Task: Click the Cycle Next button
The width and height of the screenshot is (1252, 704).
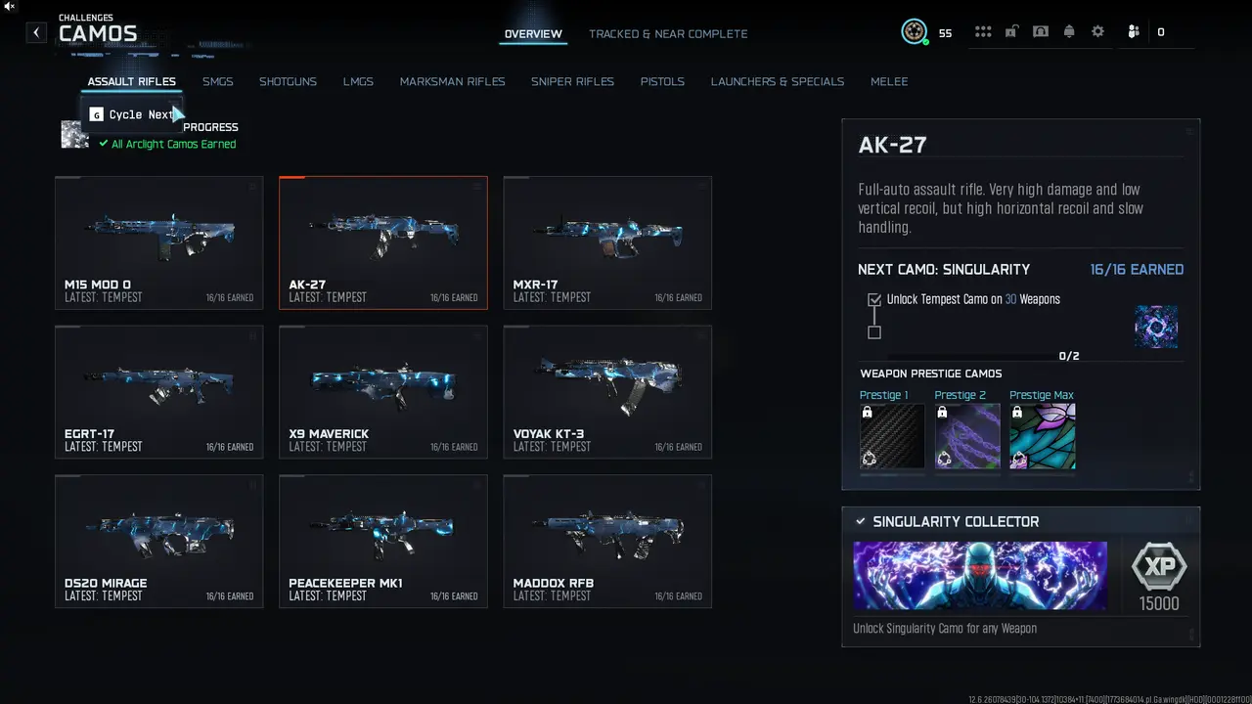Action: pyautogui.click(x=132, y=114)
